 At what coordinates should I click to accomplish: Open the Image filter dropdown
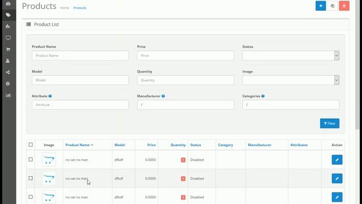[x=291, y=80]
